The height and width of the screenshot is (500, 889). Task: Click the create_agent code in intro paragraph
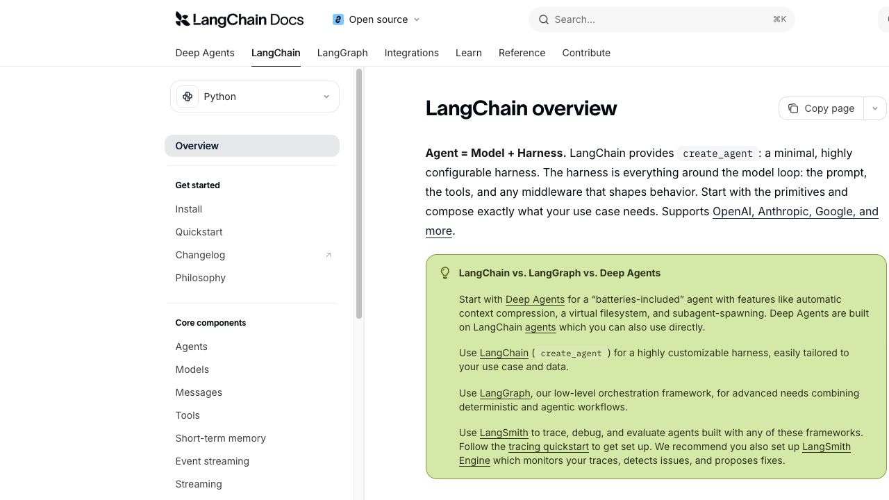[717, 153]
